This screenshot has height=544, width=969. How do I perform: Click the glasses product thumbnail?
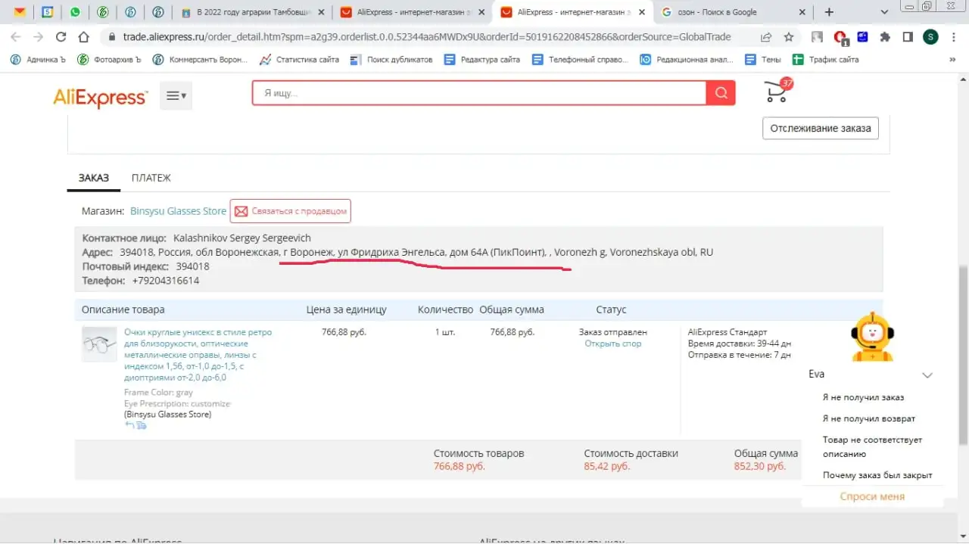[x=99, y=344]
